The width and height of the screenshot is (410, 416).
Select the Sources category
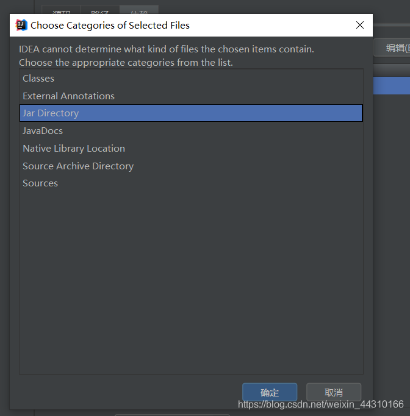pyautogui.click(x=191, y=183)
